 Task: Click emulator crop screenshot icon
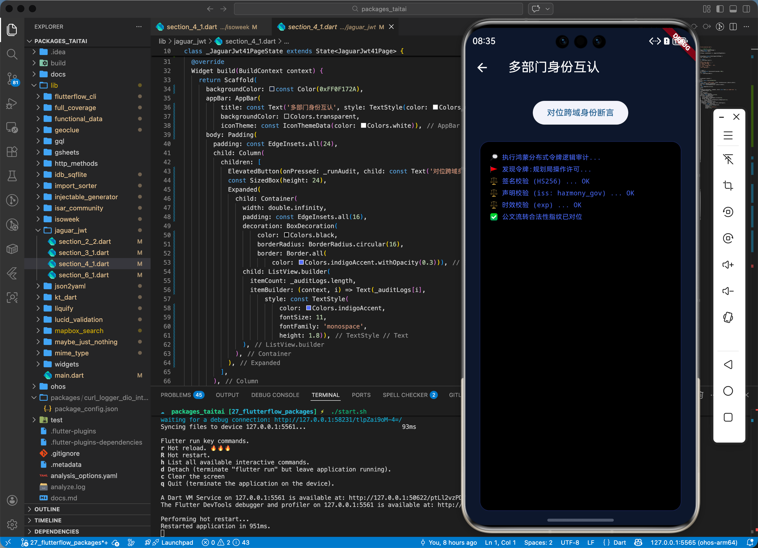click(x=728, y=186)
